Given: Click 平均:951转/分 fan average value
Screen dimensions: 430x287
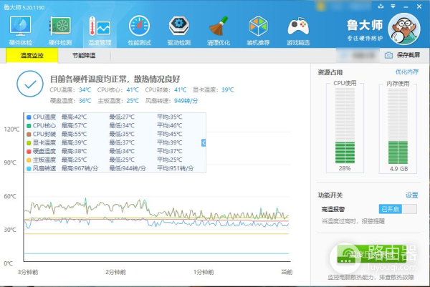Looking at the screenshot, I should 176,168.
